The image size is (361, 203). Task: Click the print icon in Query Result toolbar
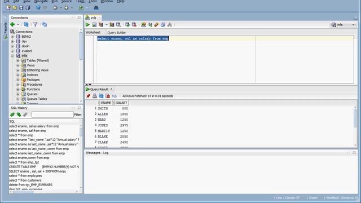95,96
